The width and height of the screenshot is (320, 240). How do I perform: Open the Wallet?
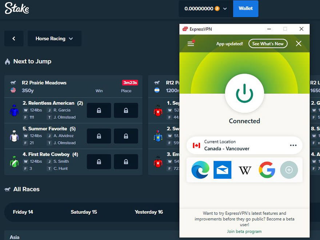246,9
